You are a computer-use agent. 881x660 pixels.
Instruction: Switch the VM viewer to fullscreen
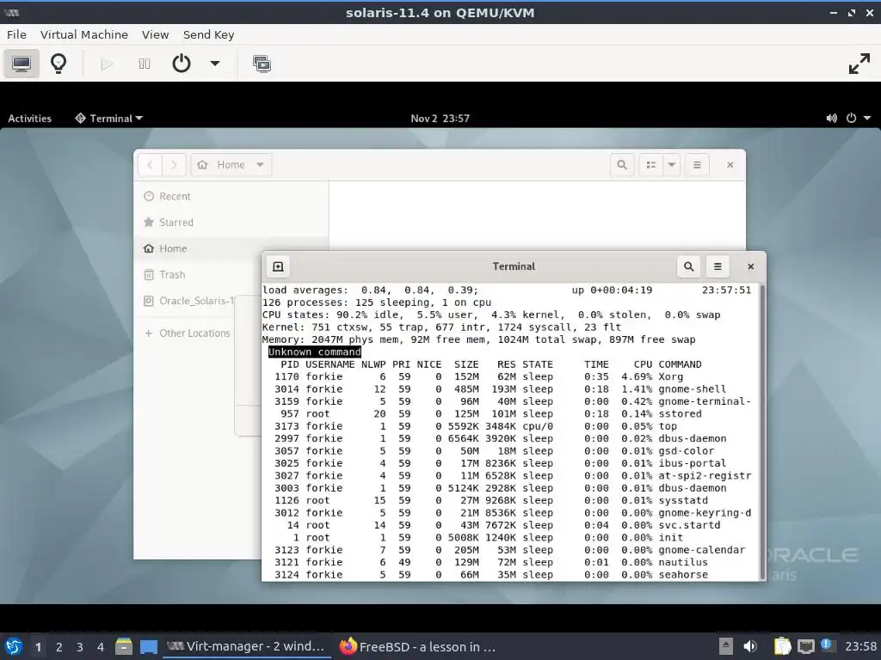pyautogui.click(x=859, y=64)
